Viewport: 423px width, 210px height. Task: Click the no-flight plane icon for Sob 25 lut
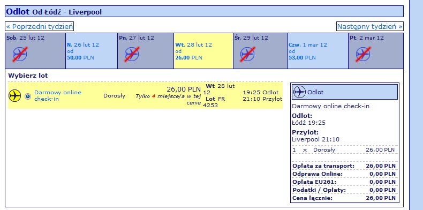20,54
